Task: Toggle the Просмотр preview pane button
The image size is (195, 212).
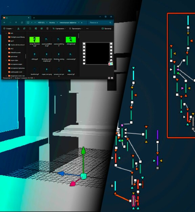Action: tap(106, 28)
